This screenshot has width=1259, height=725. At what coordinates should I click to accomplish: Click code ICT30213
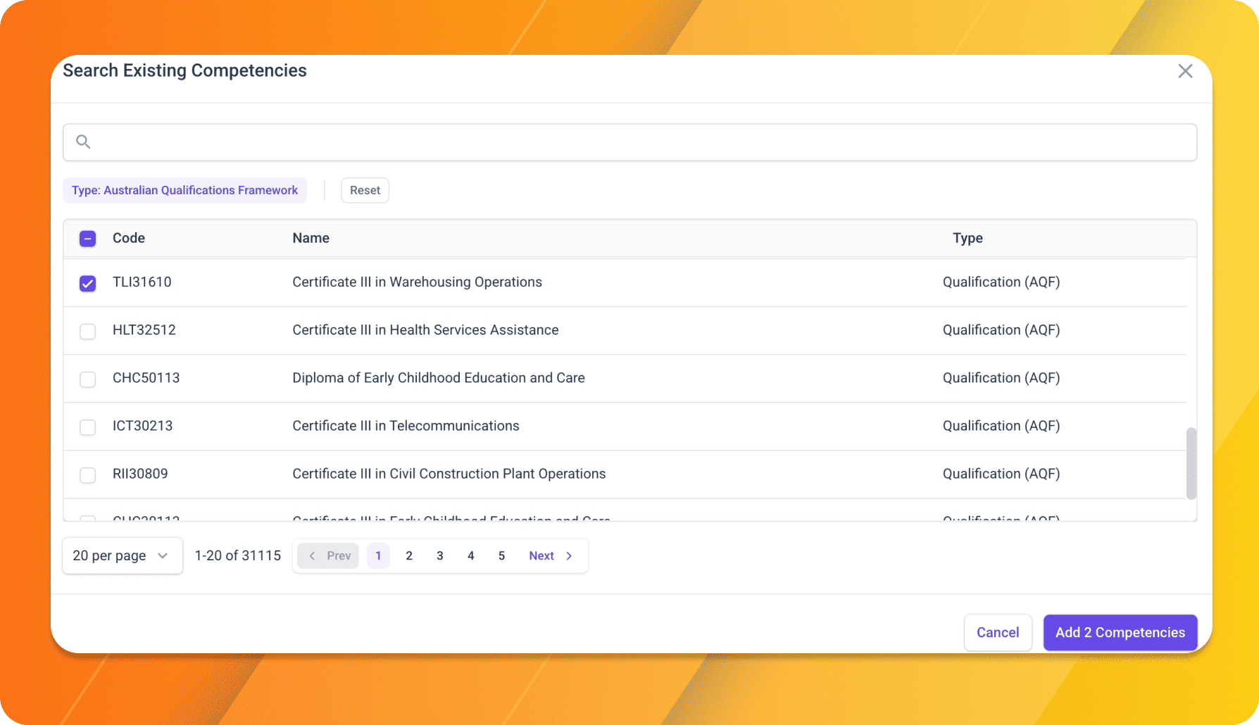pyautogui.click(x=143, y=425)
